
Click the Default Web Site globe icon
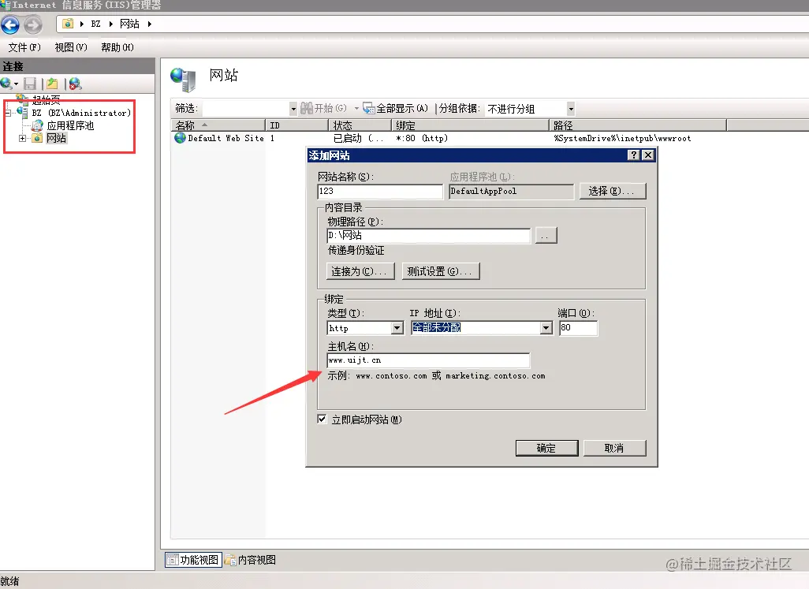click(x=180, y=138)
